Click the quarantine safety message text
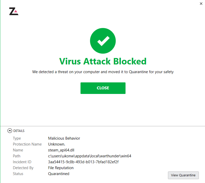This screenshot has width=205, height=183. pyautogui.click(x=103, y=72)
